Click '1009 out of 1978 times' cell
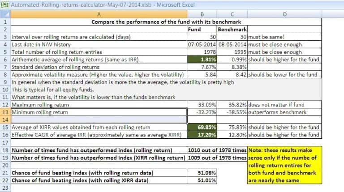The height and width of the screenshot is (192, 344). (217, 158)
